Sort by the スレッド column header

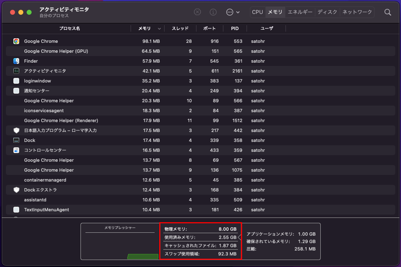pyautogui.click(x=180, y=28)
